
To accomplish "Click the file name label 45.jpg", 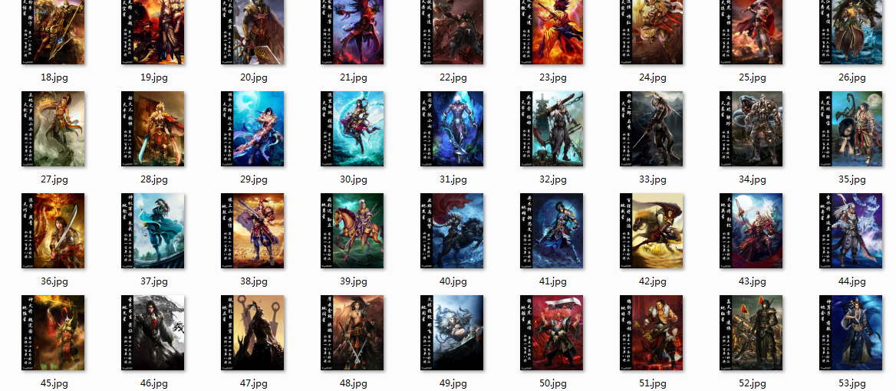I will tap(54, 383).
